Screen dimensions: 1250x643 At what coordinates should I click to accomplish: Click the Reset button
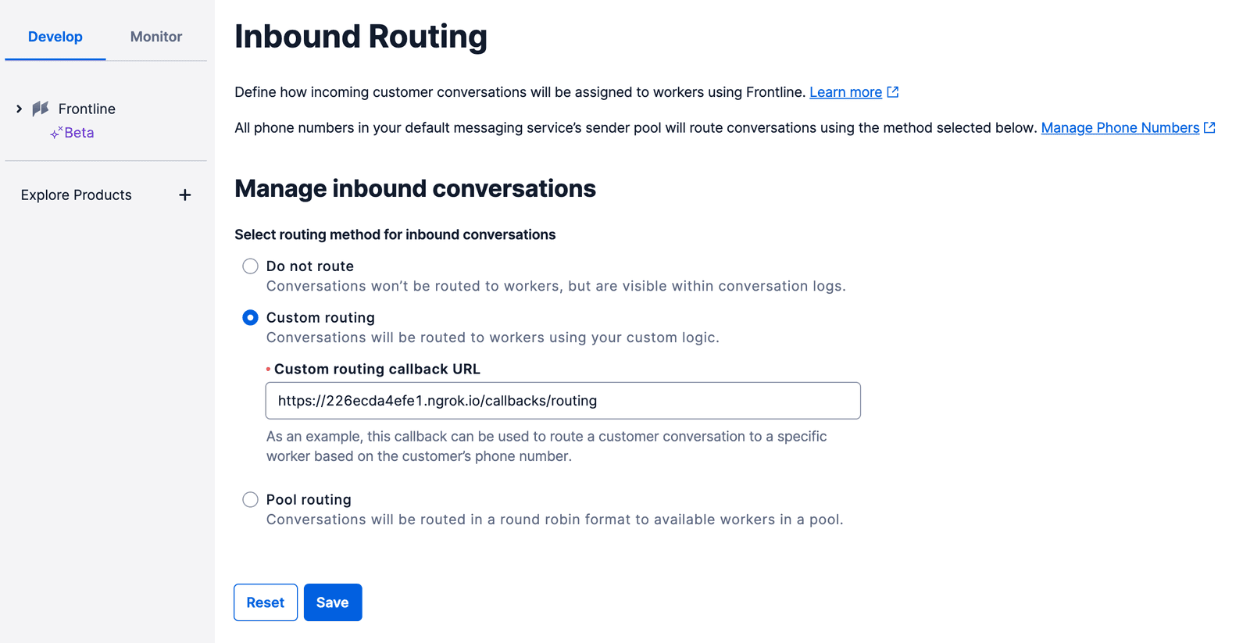(265, 602)
